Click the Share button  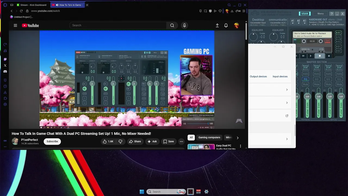(x=135, y=141)
